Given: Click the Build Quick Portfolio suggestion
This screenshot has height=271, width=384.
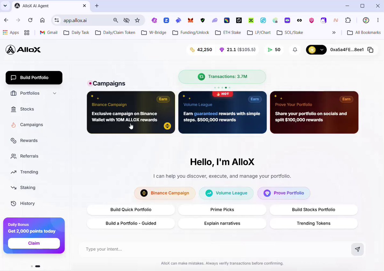Looking at the screenshot, I should click(131, 210).
